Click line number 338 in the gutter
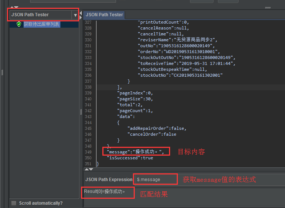 point(88,87)
